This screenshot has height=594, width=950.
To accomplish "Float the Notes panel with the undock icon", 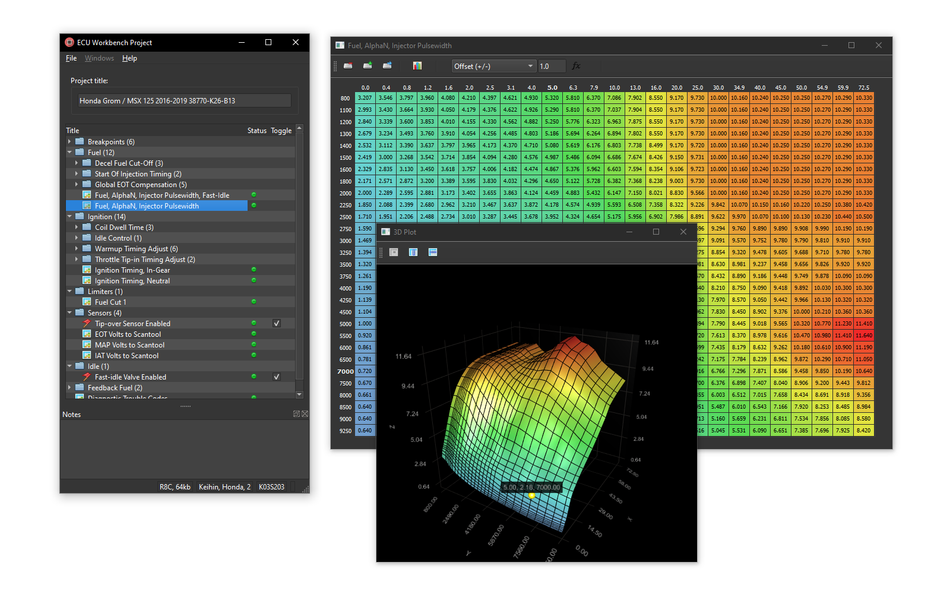I will coord(296,414).
